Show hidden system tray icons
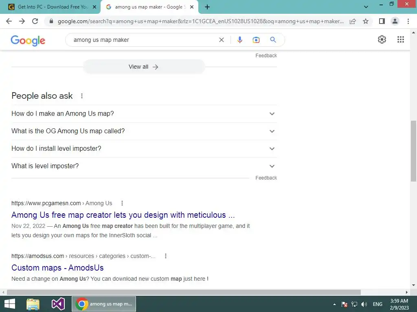This screenshot has height=312, width=417. tap(334, 304)
